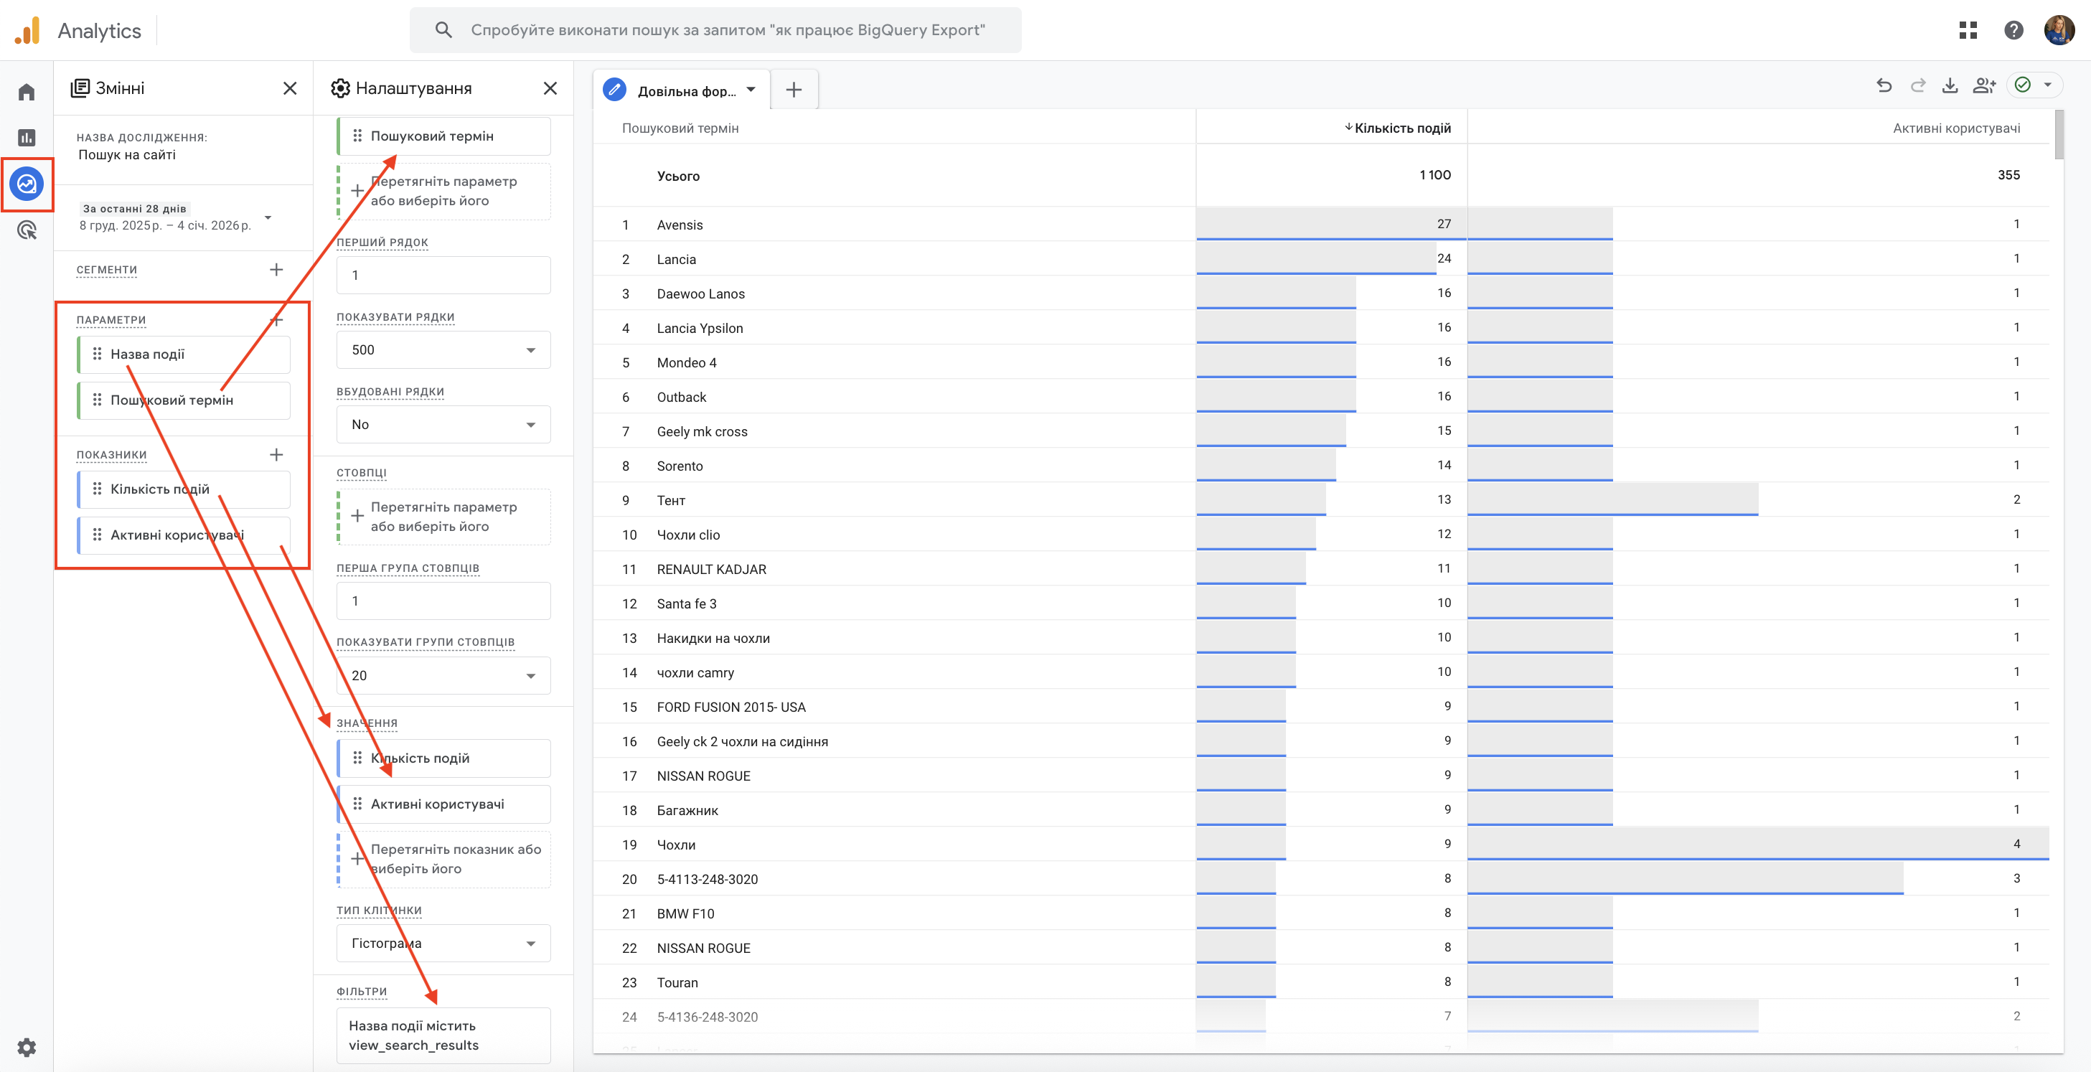Viewport: 2091px width, 1072px height.
Task: Click the undo arrow icon
Action: [1884, 85]
